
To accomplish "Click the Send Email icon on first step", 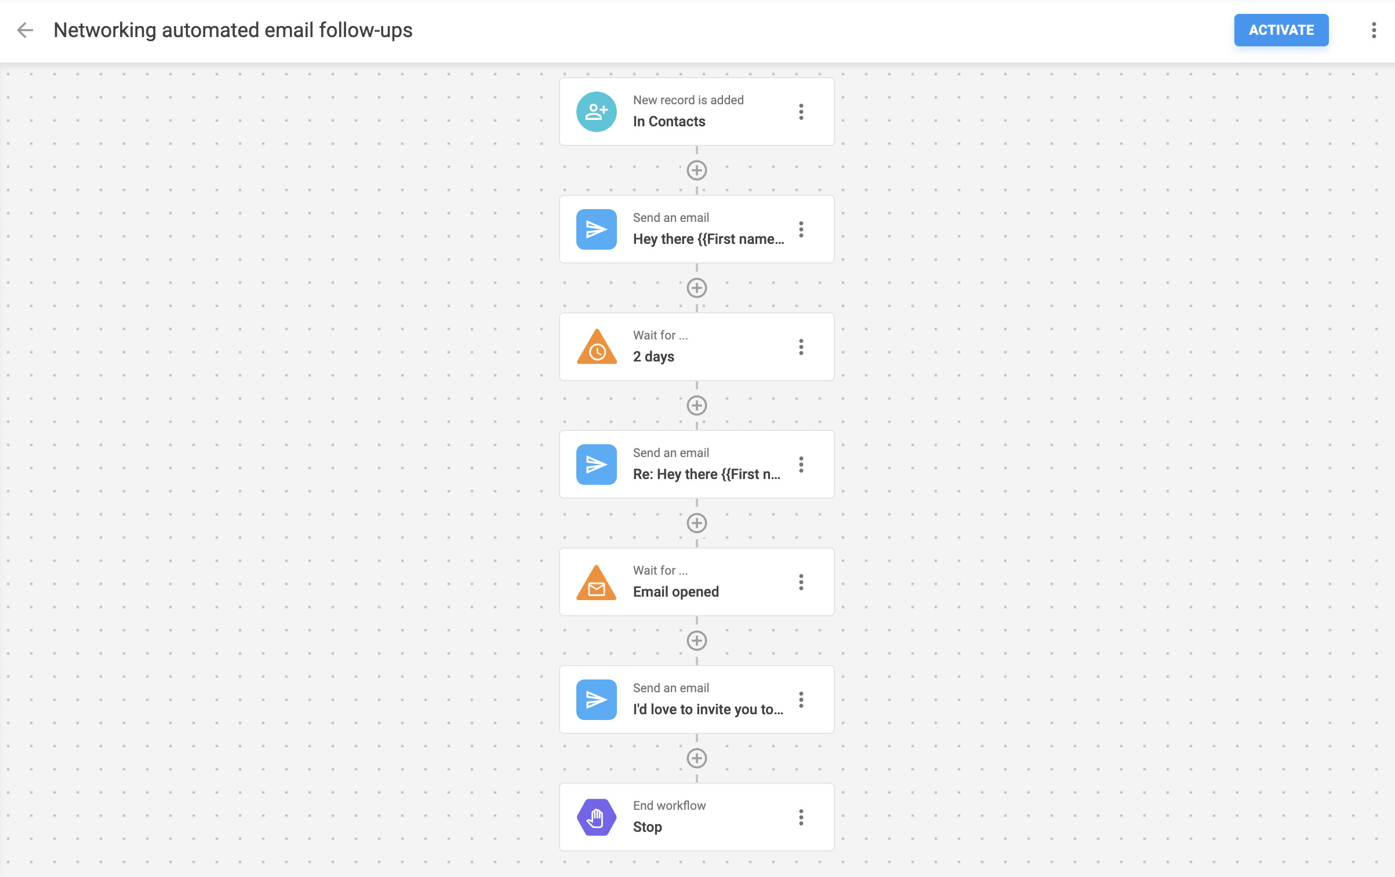I will tap(597, 228).
